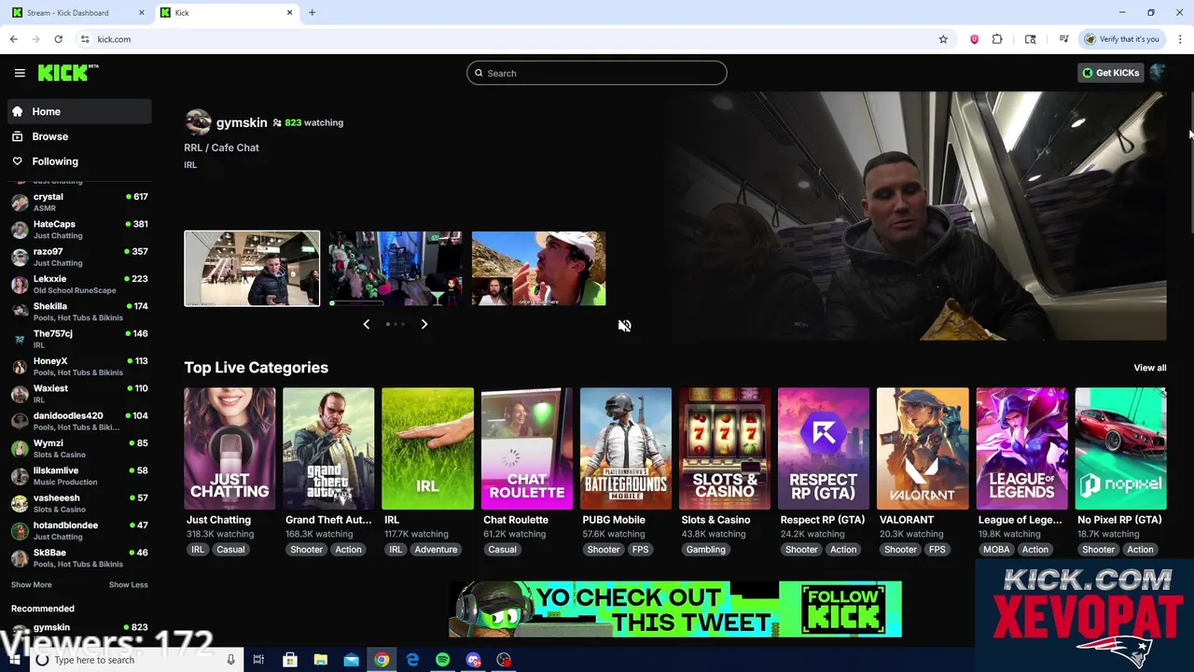Open the League of Legends category card
Image resolution: width=1194 pixels, height=672 pixels.
point(1021,449)
